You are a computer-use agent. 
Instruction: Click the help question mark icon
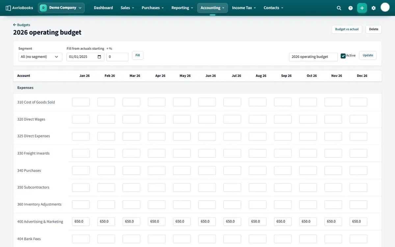(351, 8)
